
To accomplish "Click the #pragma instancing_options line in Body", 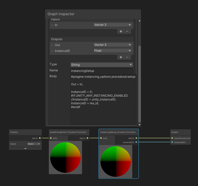I will tap(103, 77).
